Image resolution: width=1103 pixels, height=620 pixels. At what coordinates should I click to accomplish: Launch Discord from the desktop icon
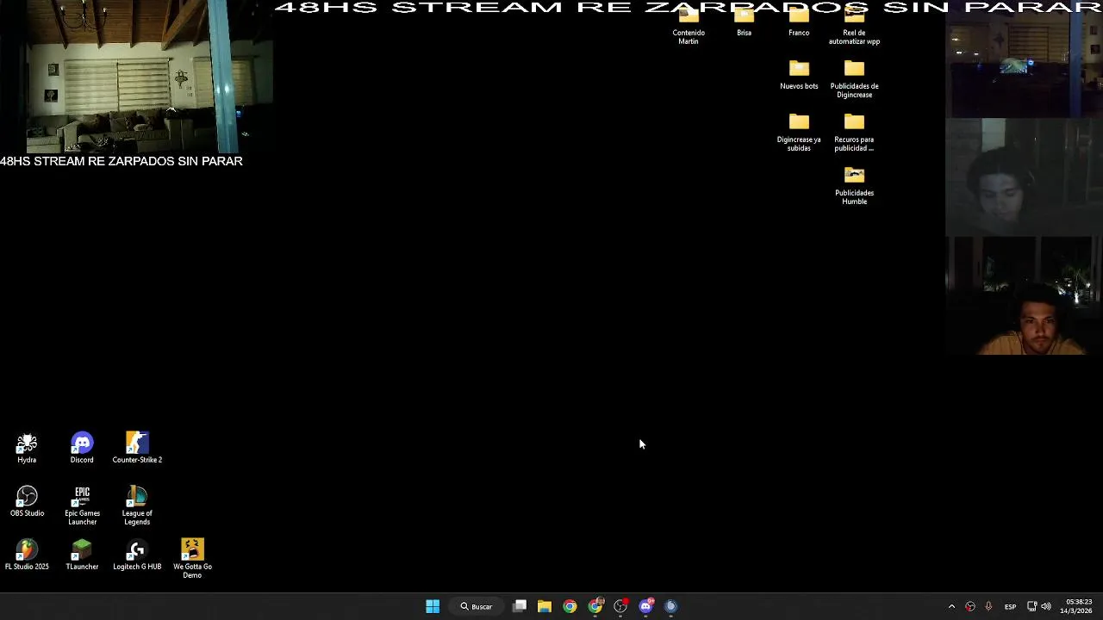click(x=82, y=449)
